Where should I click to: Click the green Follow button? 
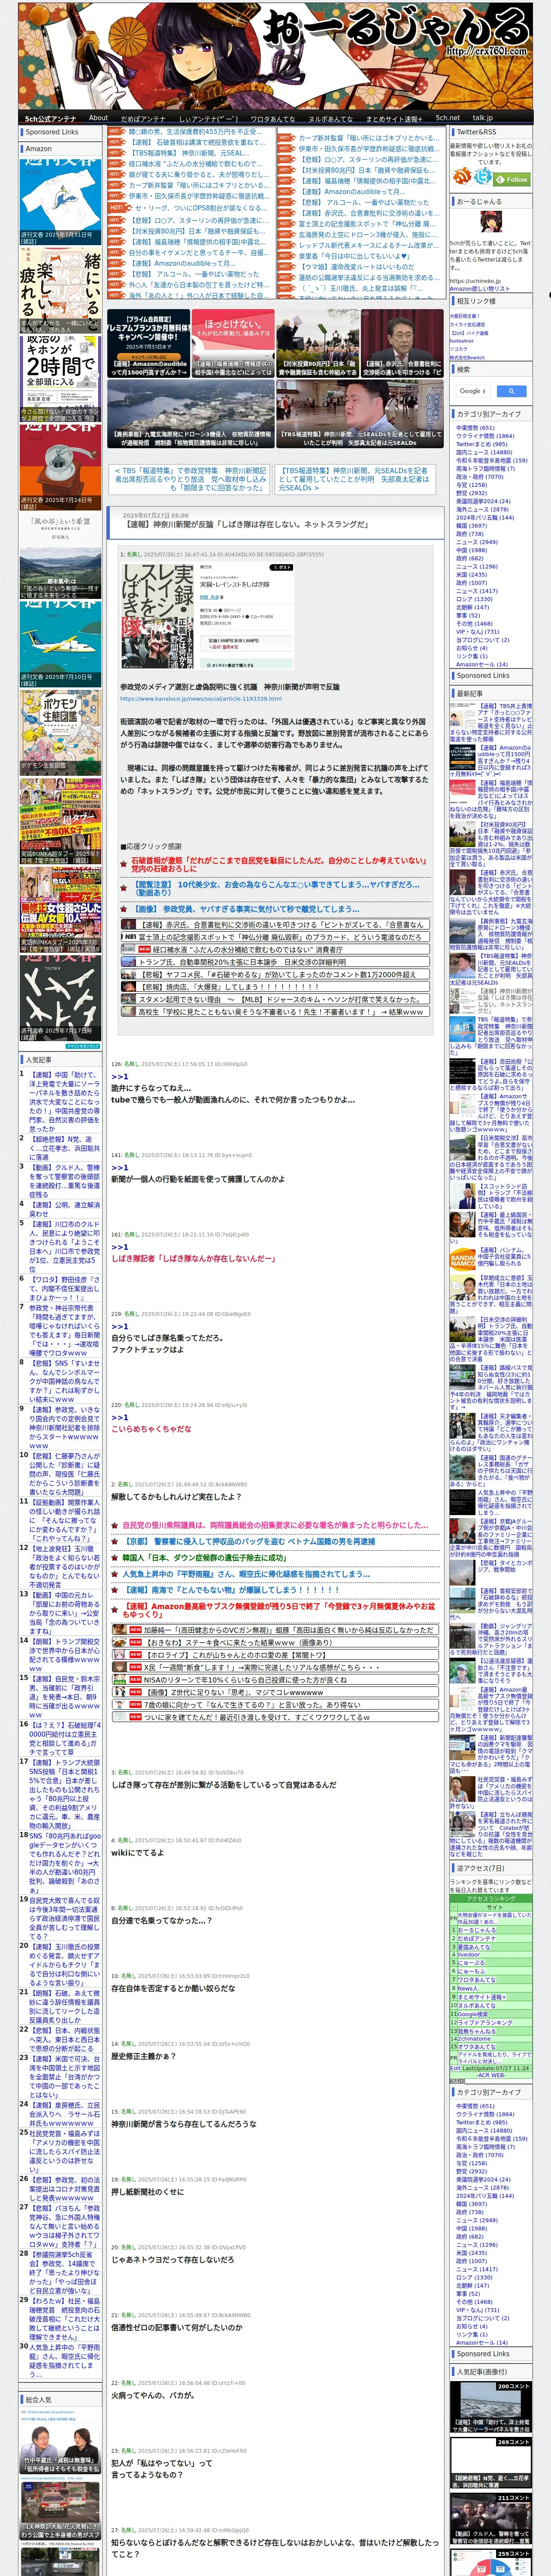pyautogui.click(x=512, y=179)
